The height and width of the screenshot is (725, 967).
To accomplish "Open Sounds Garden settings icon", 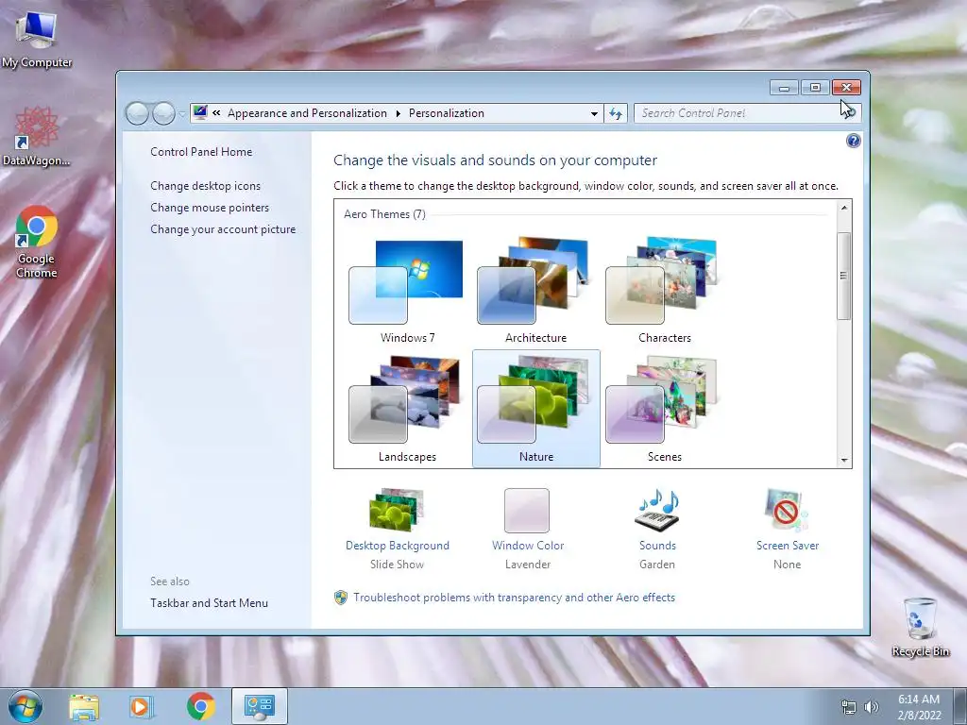I will (657, 510).
